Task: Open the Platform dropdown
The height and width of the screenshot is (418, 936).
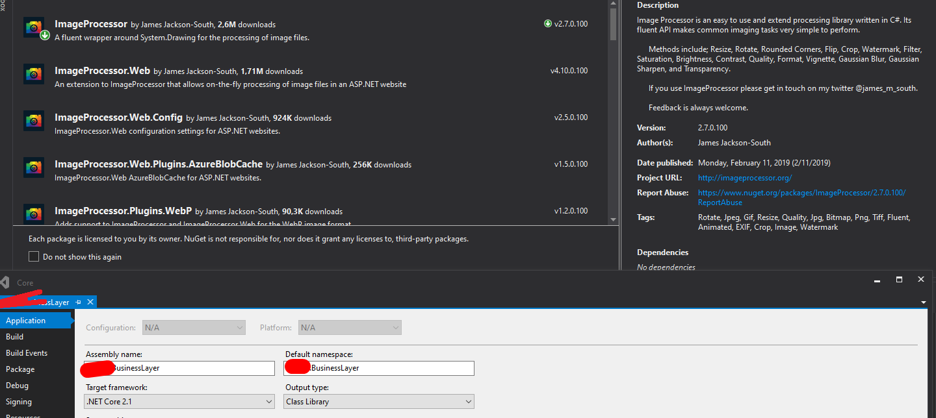Action: coord(350,328)
